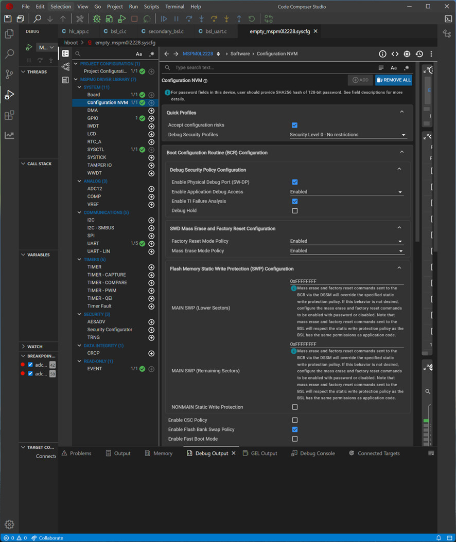This screenshot has height=542, width=456.
Task: Click the debug bug toolbar icon
Action: 97,19
